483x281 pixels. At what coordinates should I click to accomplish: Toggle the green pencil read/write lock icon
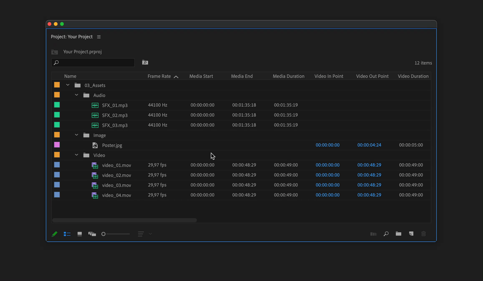pos(54,234)
